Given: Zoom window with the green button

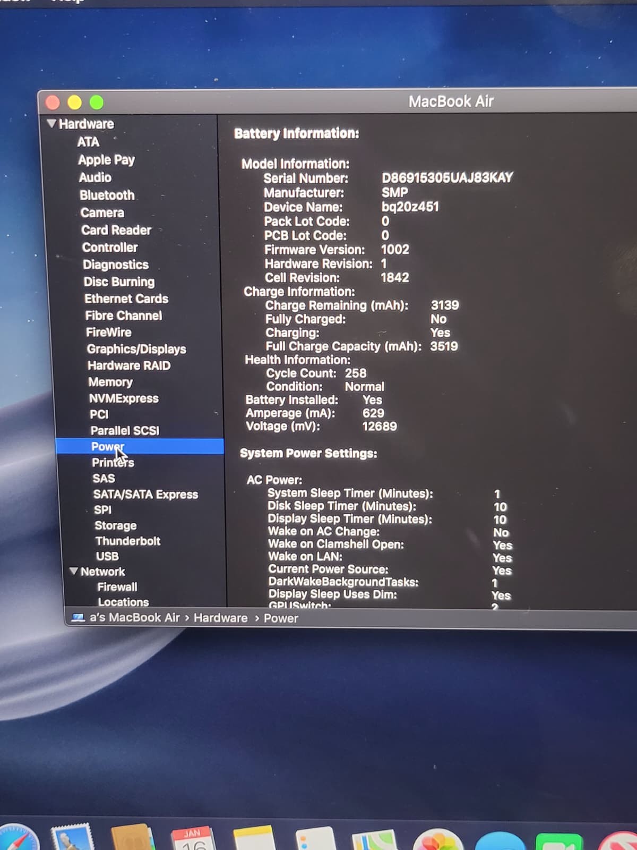Looking at the screenshot, I should (x=97, y=102).
